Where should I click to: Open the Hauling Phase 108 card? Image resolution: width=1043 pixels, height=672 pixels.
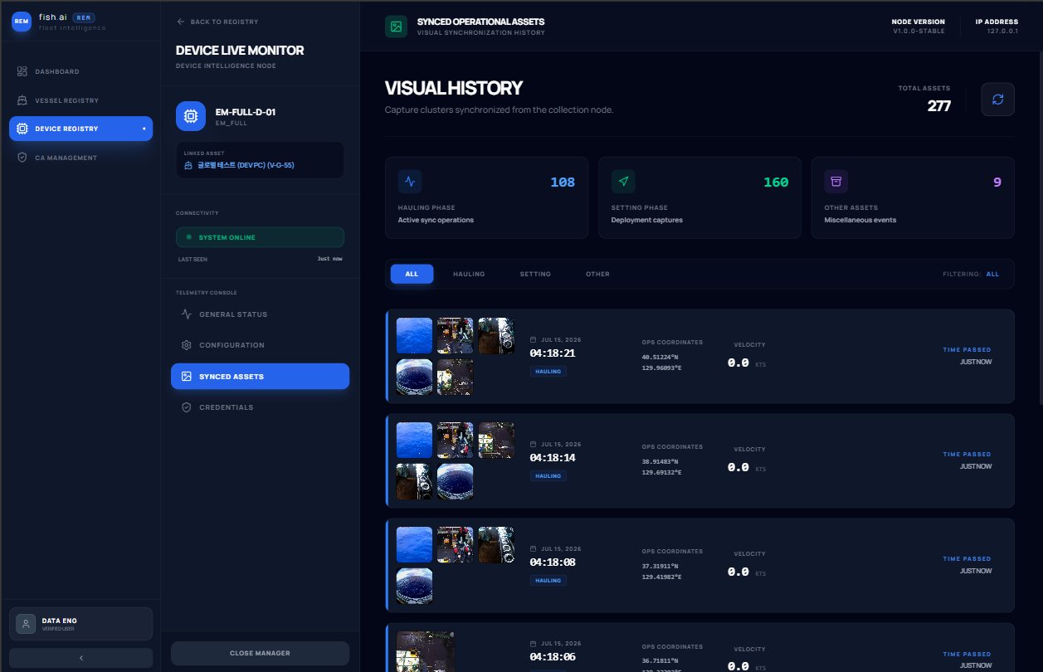(x=486, y=198)
